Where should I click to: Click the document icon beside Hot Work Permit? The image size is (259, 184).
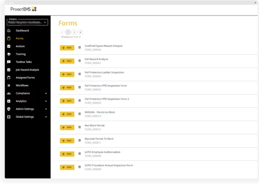80,127
